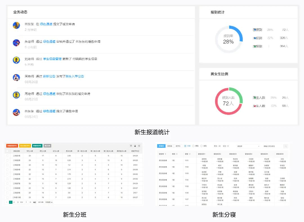Click the gray button above the class table
This screenshot has width=304, height=222.
(47, 146)
